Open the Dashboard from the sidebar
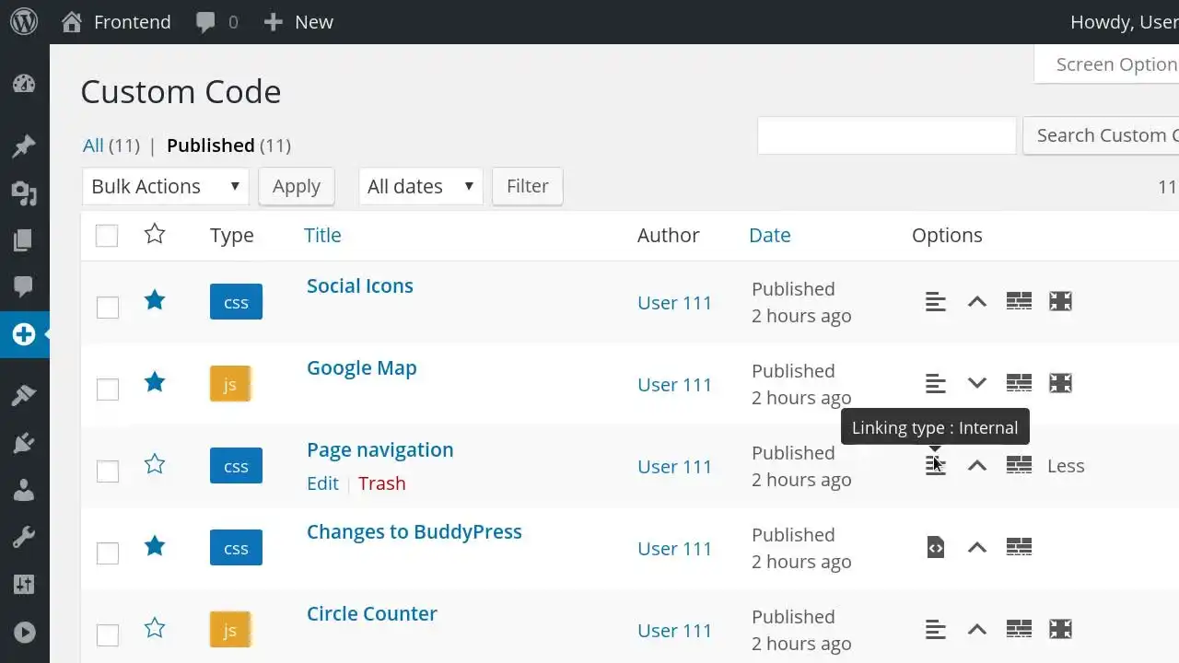Viewport: 1179px width, 663px height. tap(24, 83)
